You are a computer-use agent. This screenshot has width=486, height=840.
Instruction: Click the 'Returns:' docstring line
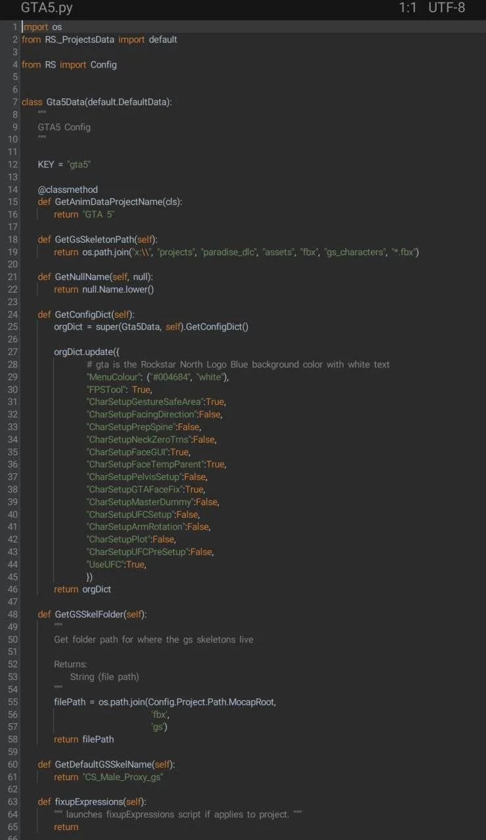pos(70,664)
